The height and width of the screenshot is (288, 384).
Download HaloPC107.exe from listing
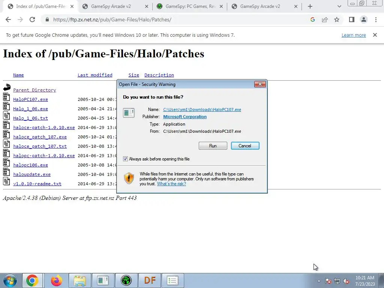click(31, 99)
